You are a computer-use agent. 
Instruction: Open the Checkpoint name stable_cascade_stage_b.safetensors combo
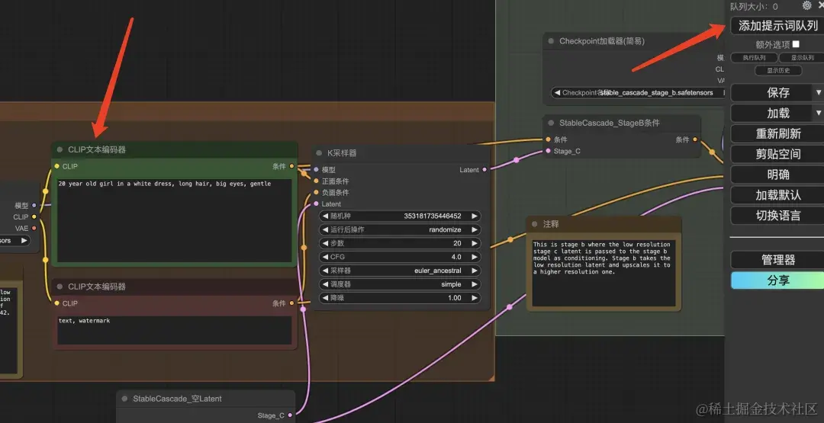(638, 93)
